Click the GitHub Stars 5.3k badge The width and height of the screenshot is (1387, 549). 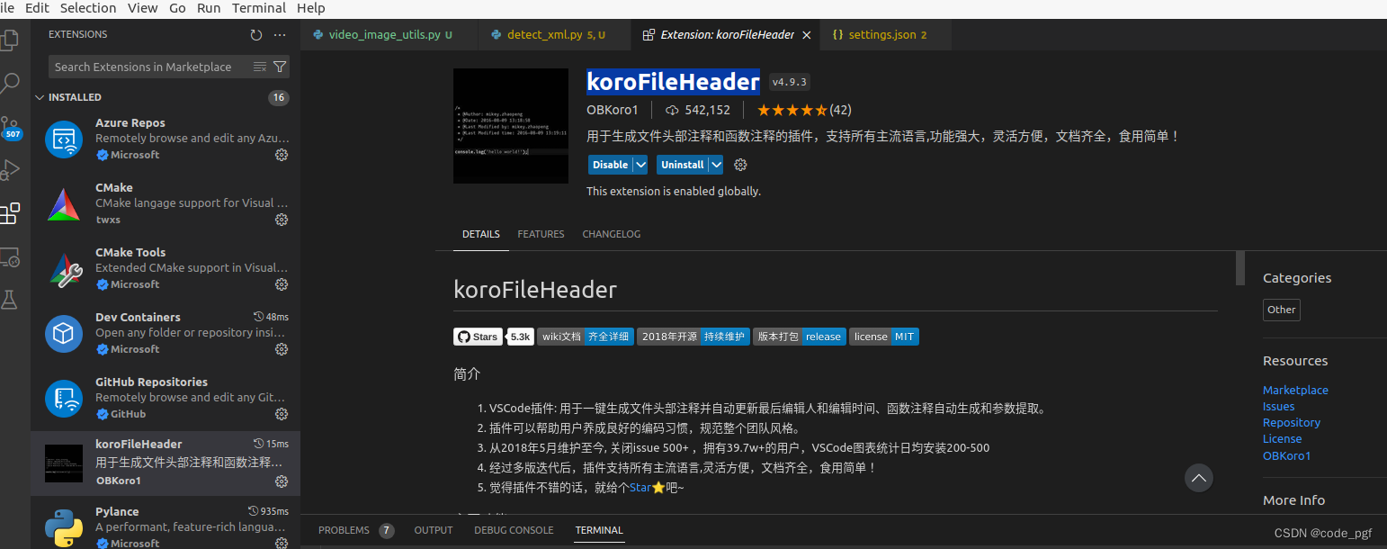493,337
